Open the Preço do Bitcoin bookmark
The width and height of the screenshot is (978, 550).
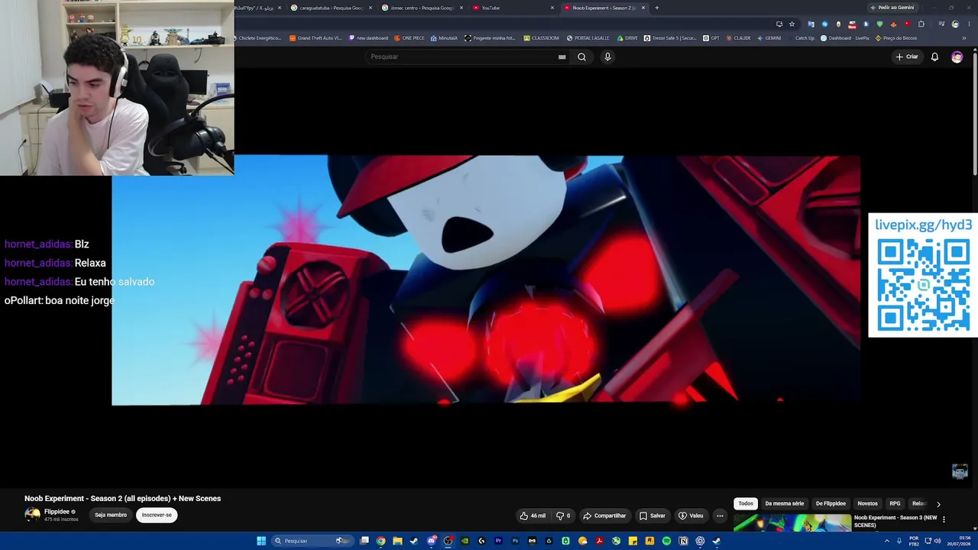coord(896,38)
